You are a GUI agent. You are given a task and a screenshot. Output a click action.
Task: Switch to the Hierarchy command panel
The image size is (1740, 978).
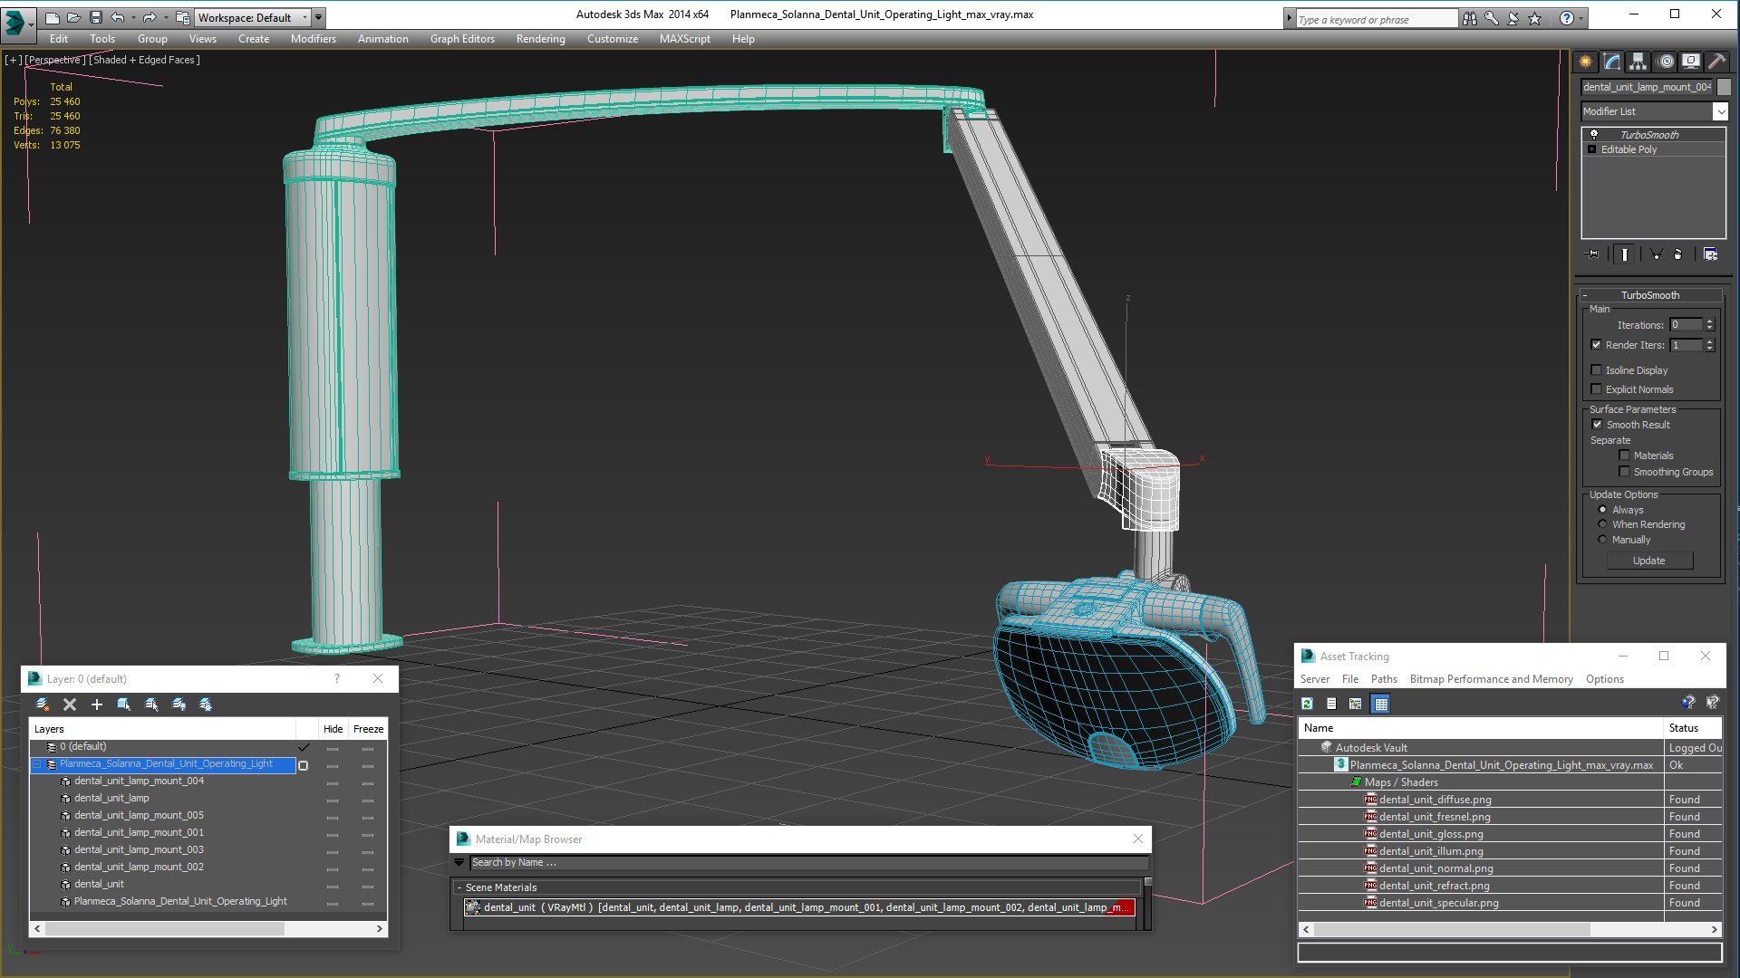[1638, 62]
